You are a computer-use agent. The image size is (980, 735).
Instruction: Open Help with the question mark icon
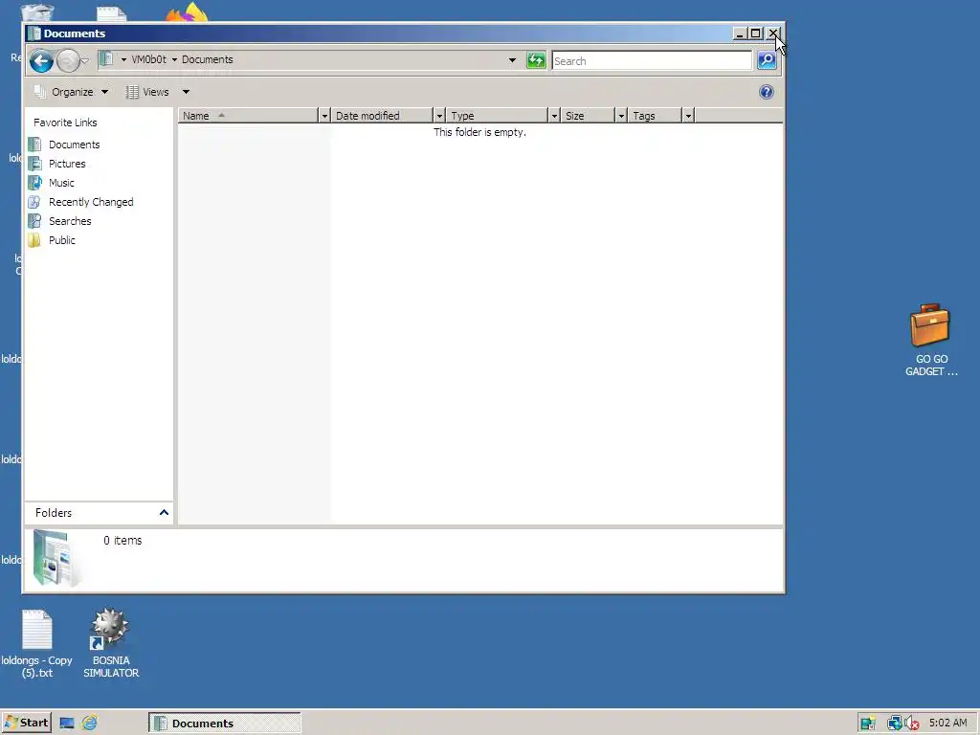pos(767,93)
